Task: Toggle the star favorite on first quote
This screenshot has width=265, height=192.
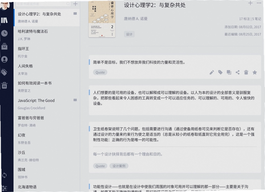Action: click(x=255, y=72)
